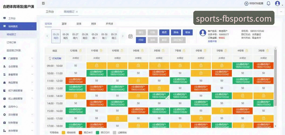Image resolution: width=285 pixels, height=135 pixels.
Task: Click the lock icon next to 10号场
Action: (122, 50)
